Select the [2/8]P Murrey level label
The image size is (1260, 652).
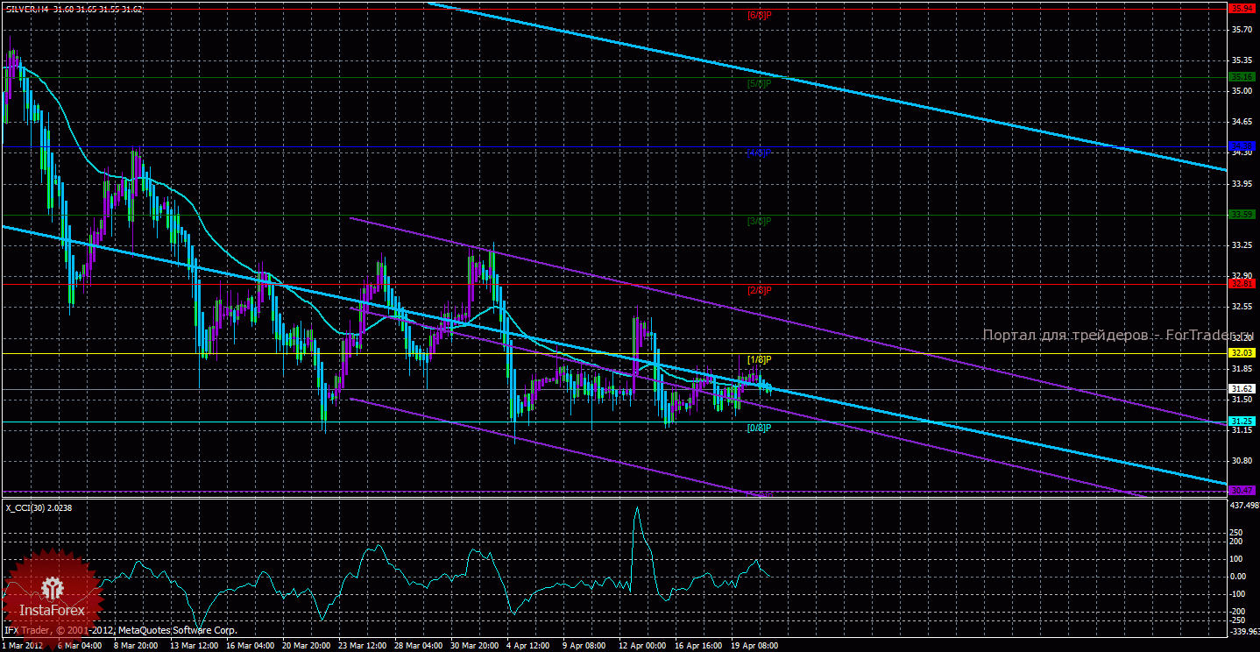click(x=759, y=290)
